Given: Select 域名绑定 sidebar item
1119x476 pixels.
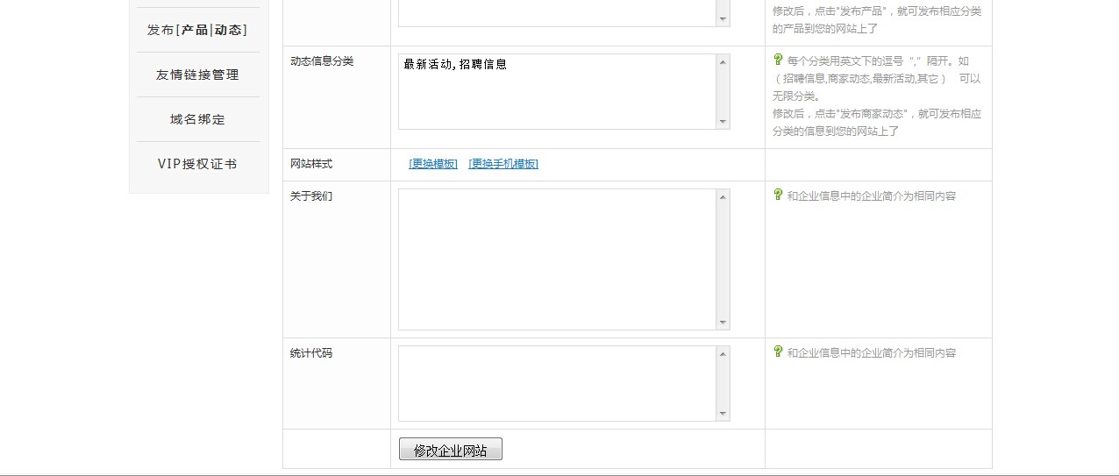Looking at the screenshot, I should tap(197, 119).
